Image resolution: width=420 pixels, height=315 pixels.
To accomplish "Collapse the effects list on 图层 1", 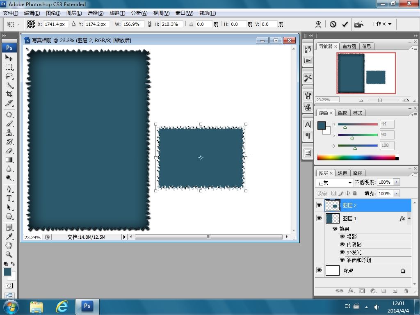I will tap(409, 219).
